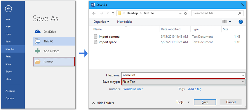Go up one folder level

pyautogui.click(x=113, y=13)
